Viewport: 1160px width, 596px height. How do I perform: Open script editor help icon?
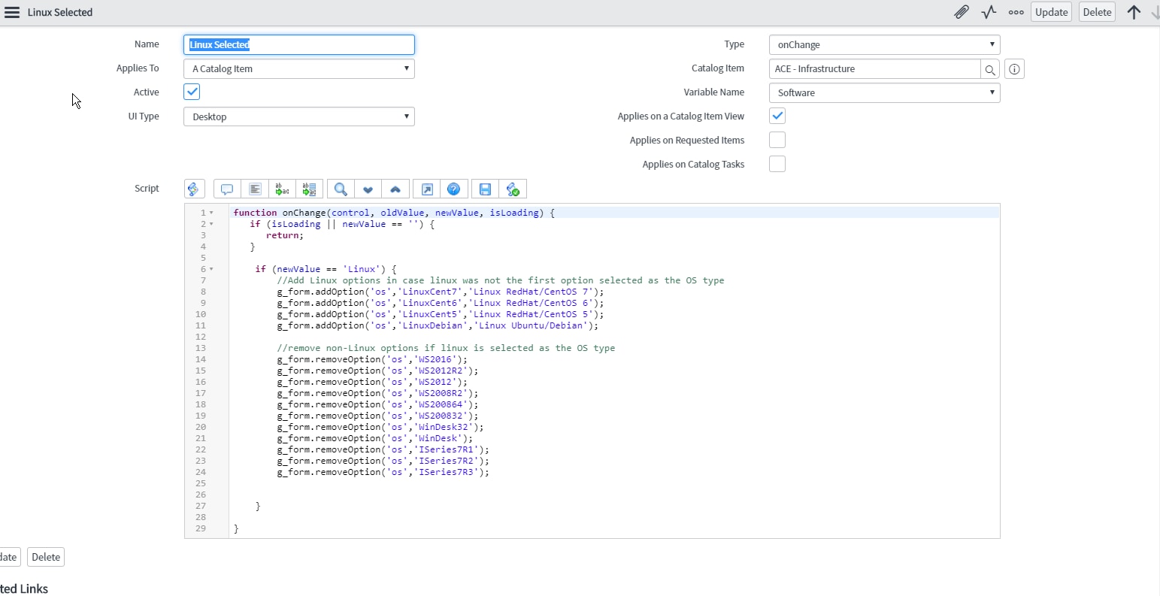coord(453,189)
